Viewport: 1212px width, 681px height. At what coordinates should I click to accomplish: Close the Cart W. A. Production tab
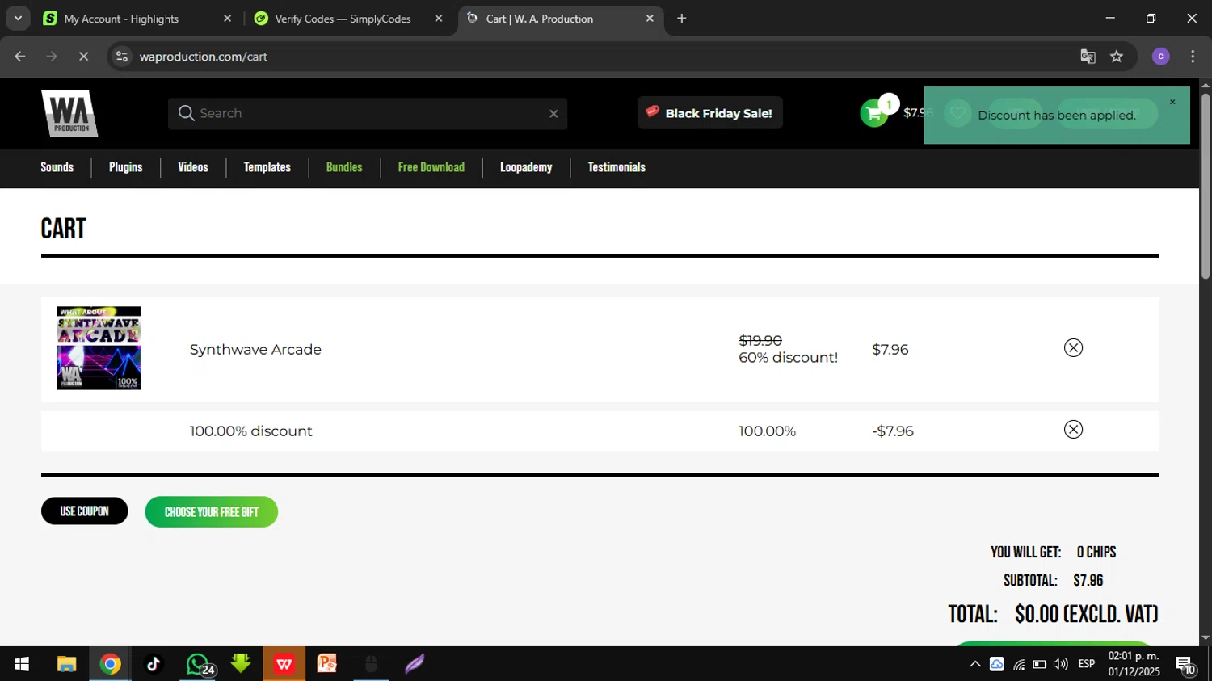pos(650,19)
